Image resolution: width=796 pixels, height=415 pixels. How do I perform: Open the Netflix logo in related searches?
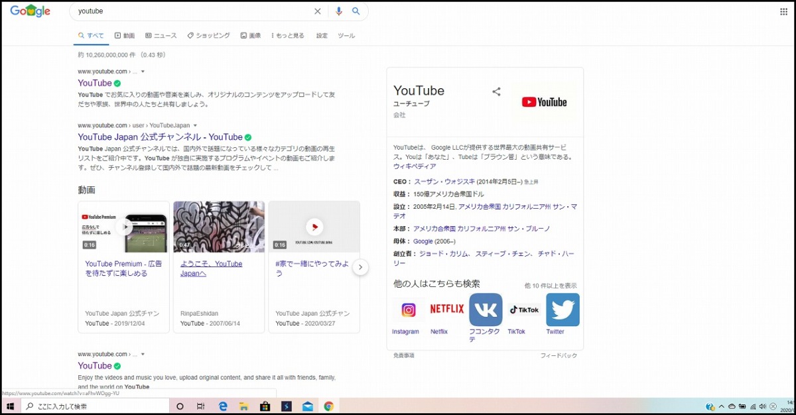coord(447,309)
